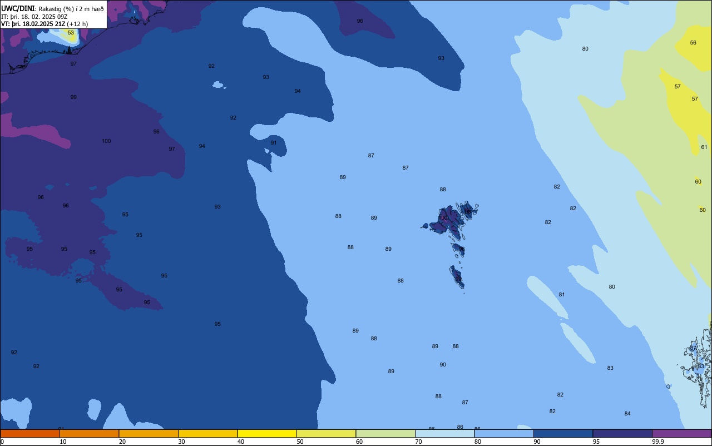
Task: Select the pale blue 70–80 legend swatch
Action: click(444, 433)
